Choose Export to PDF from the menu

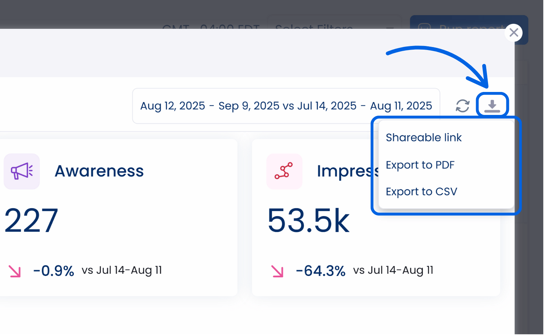(x=420, y=165)
